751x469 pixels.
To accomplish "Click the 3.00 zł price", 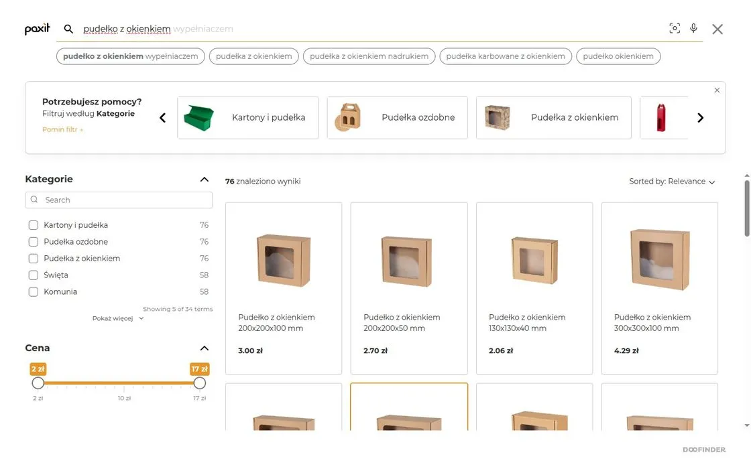I will point(251,351).
